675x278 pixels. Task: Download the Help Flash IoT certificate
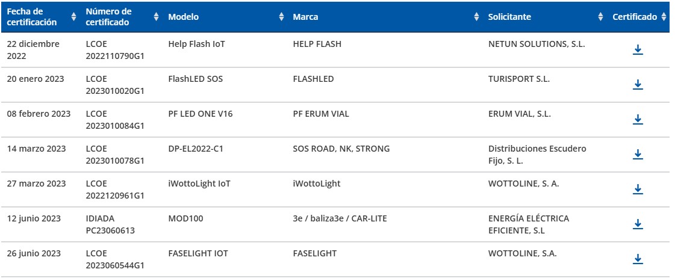click(x=638, y=50)
